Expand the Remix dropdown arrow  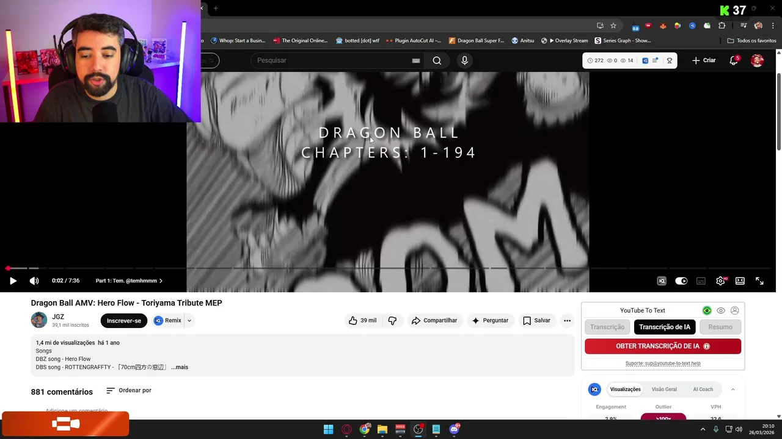tap(189, 321)
